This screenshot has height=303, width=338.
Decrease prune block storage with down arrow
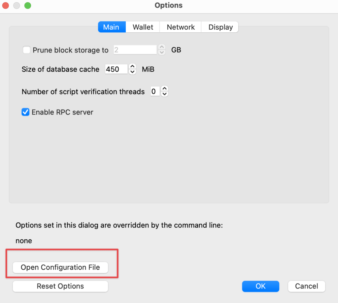pos(162,52)
